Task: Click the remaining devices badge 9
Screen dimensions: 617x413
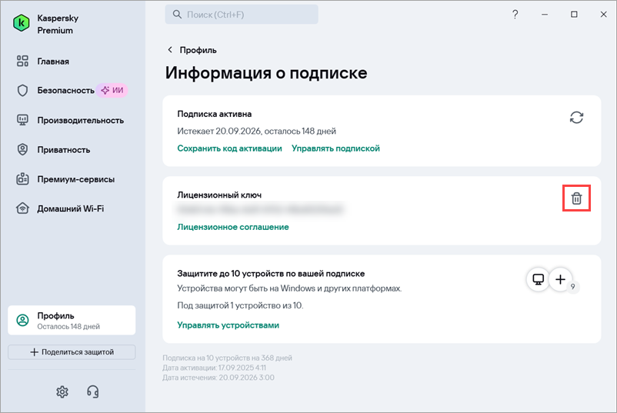Action: click(573, 287)
